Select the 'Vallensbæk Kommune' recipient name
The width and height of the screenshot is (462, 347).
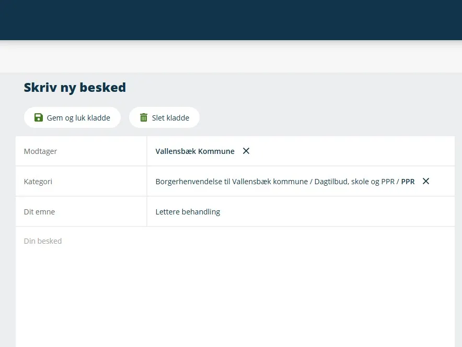(195, 151)
